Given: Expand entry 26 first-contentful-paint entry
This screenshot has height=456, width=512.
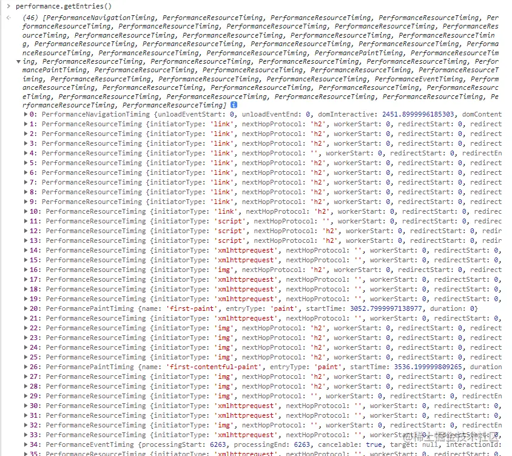Looking at the screenshot, I should tap(25, 367).
